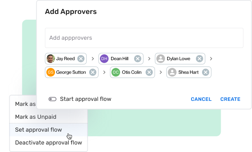Click the chevron after Dean Hill

coord(149,59)
